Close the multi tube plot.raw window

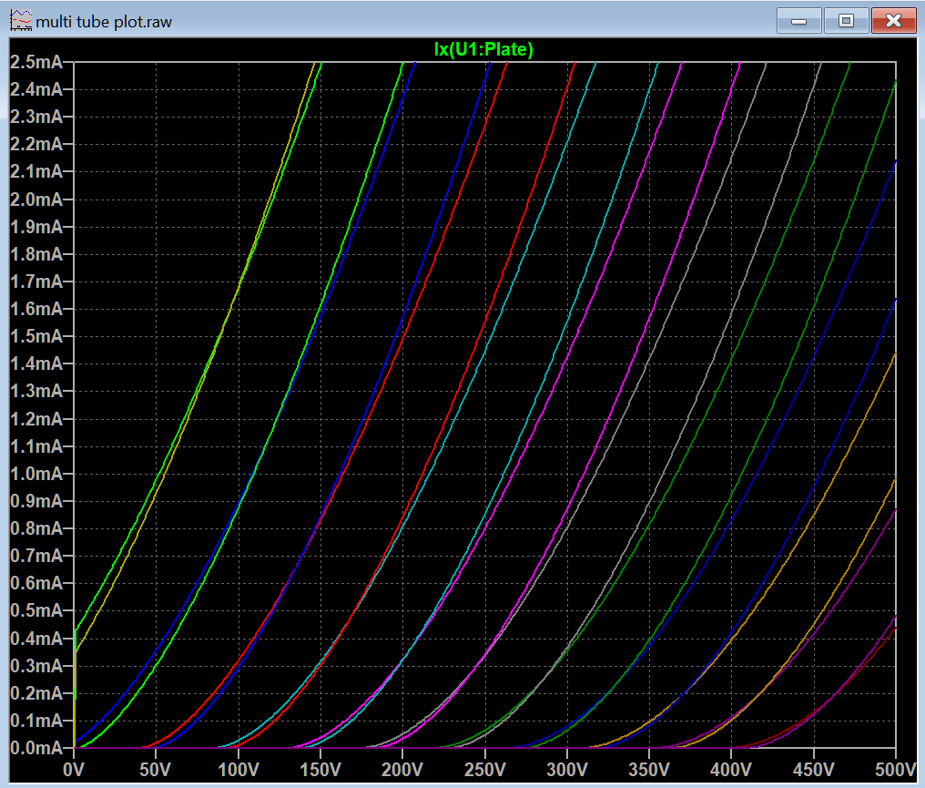pyautogui.click(x=893, y=21)
